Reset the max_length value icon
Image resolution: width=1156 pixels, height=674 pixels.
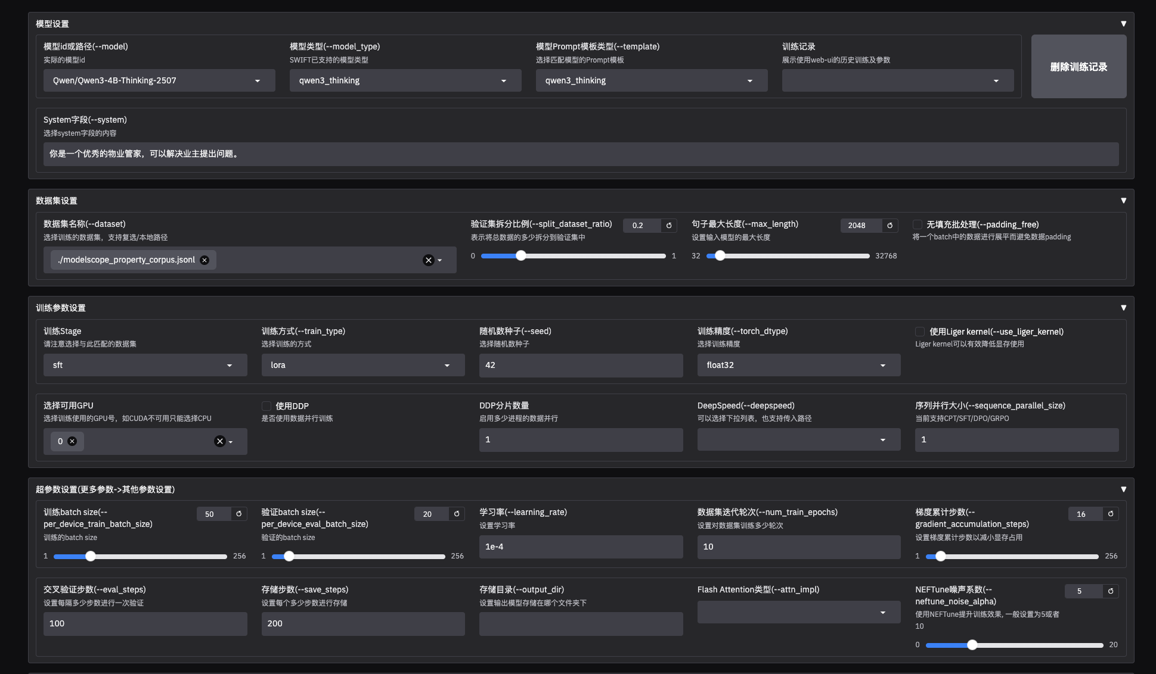pyautogui.click(x=890, y=226)
